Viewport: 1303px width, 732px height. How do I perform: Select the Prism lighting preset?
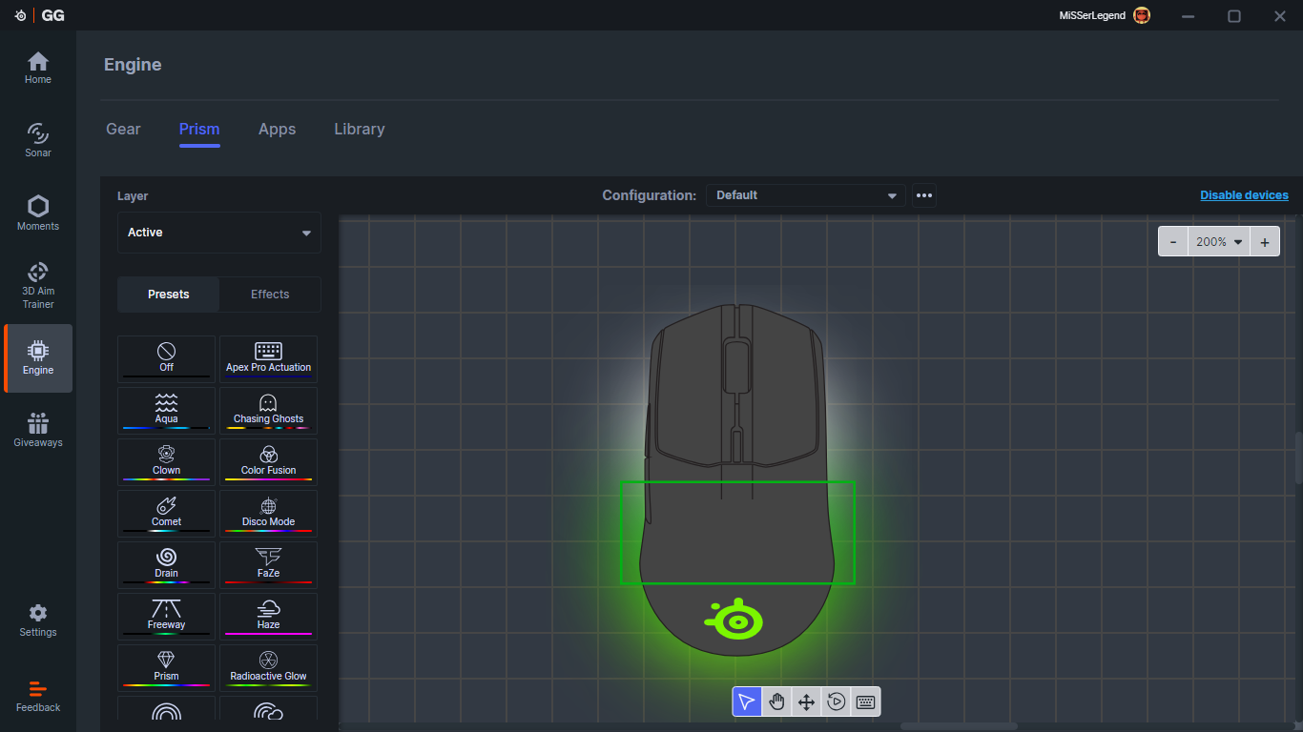[x=166, y=668]
